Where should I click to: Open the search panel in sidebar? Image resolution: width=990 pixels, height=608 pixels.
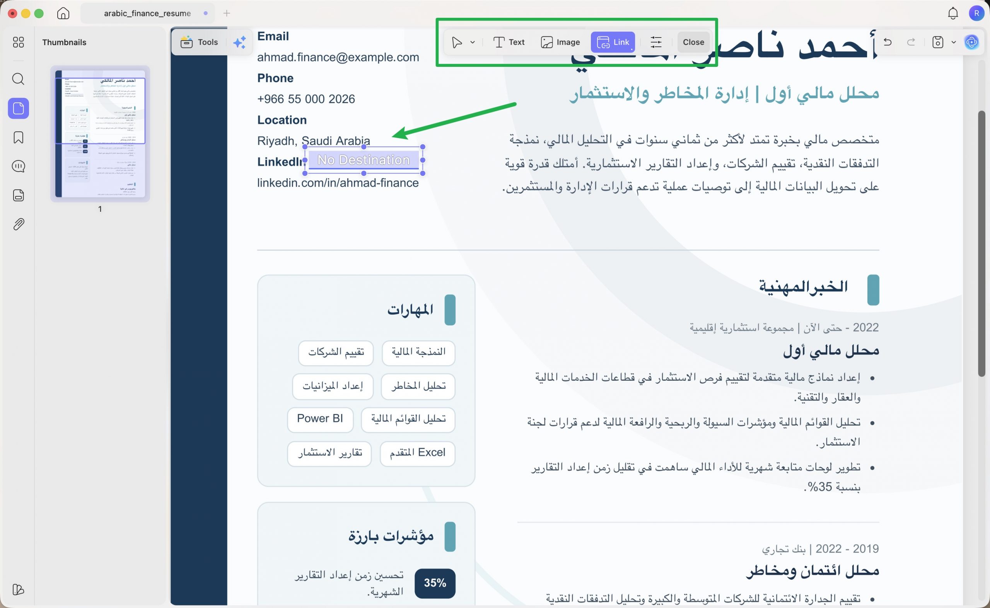point(19,79)
